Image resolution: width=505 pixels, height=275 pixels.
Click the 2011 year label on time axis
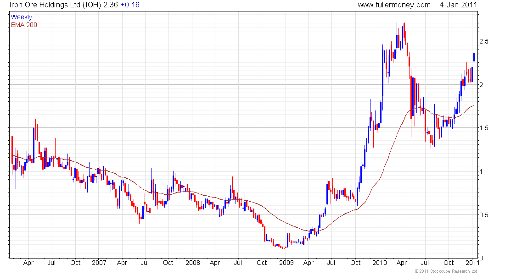click(x=472, y=263)
